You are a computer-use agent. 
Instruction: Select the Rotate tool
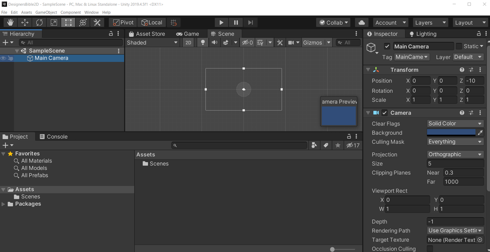coord(39,22)
